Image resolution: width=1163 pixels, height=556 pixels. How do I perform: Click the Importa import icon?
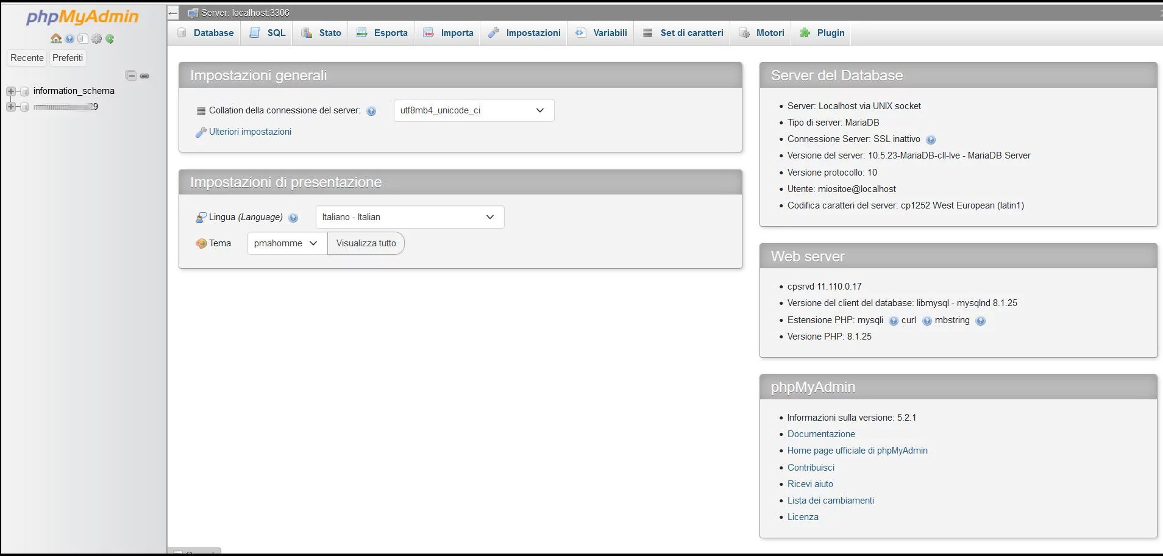pos(429,33)
